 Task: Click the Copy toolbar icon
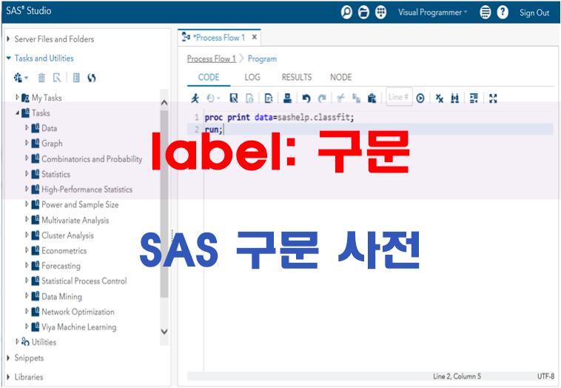pos(356,98)
